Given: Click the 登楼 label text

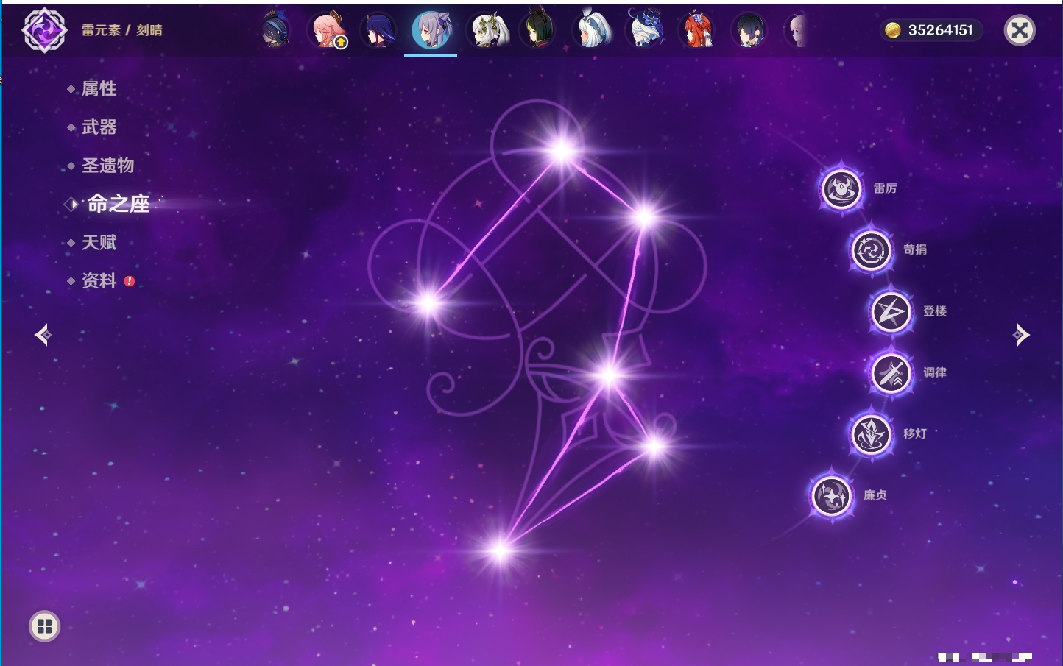Looking at the screenshot, I should (x=935, y=311).
